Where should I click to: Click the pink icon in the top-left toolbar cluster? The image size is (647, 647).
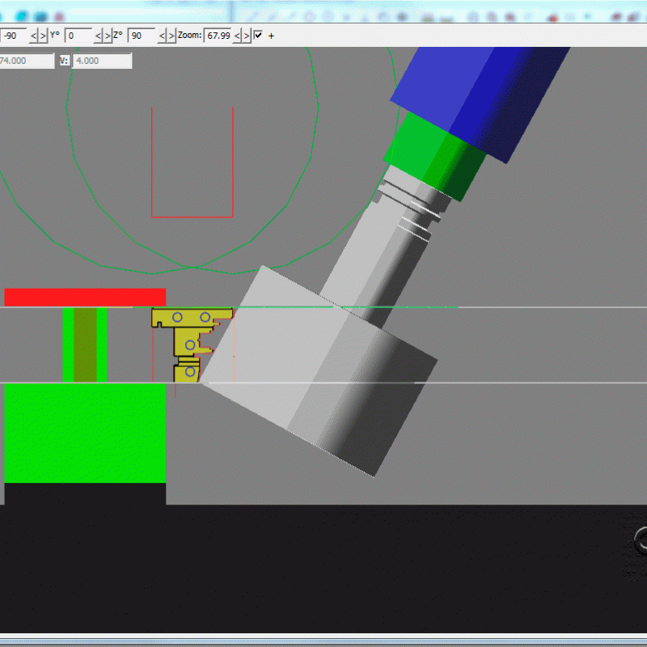pos(58,15)
